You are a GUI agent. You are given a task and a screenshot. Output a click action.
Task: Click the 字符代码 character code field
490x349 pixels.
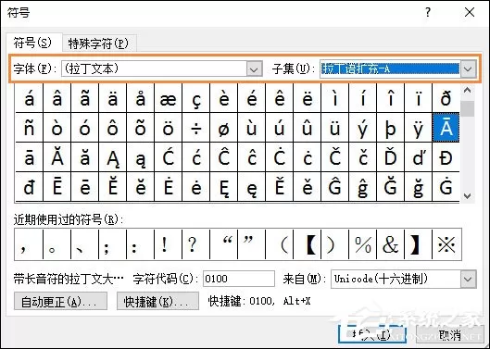click(239, 279)
